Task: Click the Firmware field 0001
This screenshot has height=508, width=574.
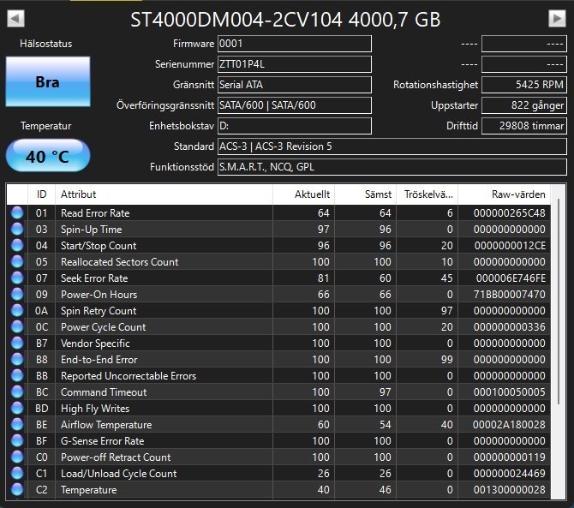Action: 295,44
